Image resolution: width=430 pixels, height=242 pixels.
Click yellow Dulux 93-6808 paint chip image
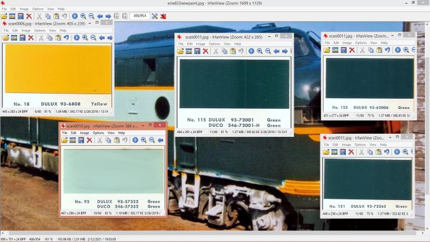tap(58, 69)
